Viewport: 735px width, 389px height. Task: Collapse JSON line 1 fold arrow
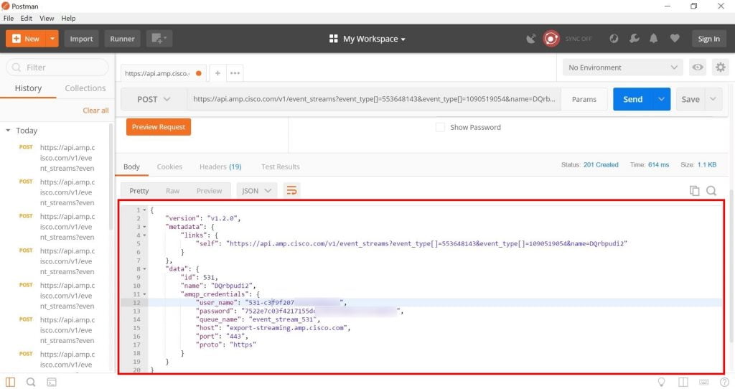click(x=144, y=210)
